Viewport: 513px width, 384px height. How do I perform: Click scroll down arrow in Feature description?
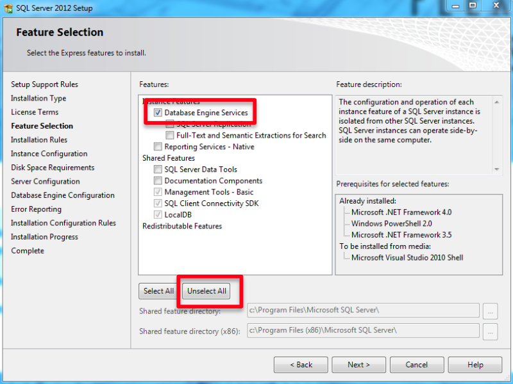coord(496,169)
